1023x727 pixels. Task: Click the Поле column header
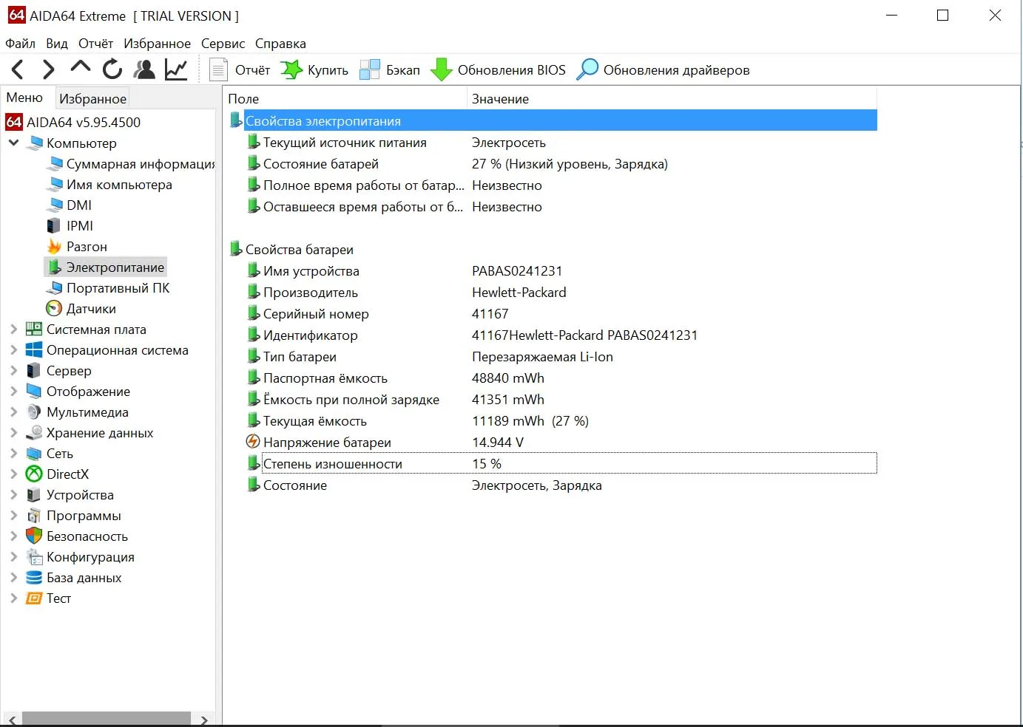point(345,98)
